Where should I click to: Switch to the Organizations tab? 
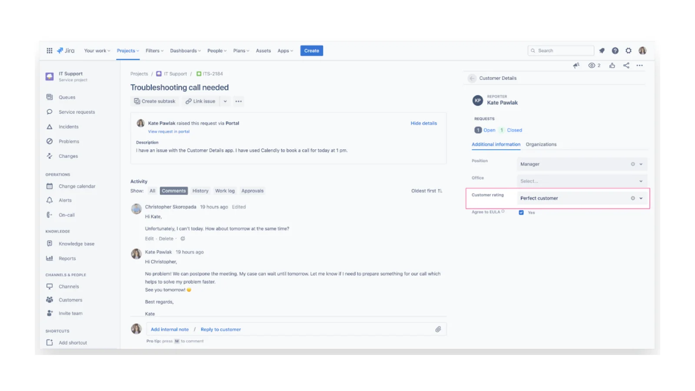[x=541, y=144]
